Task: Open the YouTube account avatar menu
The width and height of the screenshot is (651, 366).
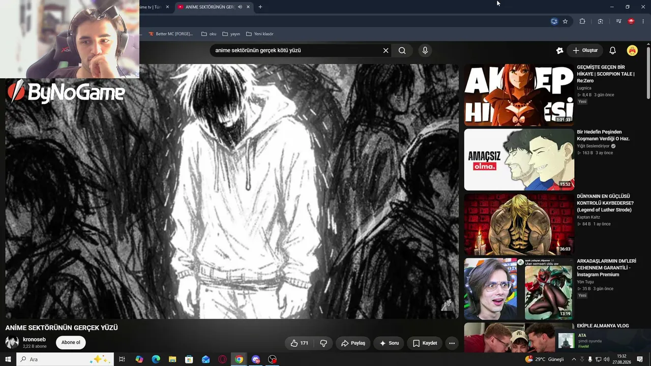Action: click(x=632, y=50)
